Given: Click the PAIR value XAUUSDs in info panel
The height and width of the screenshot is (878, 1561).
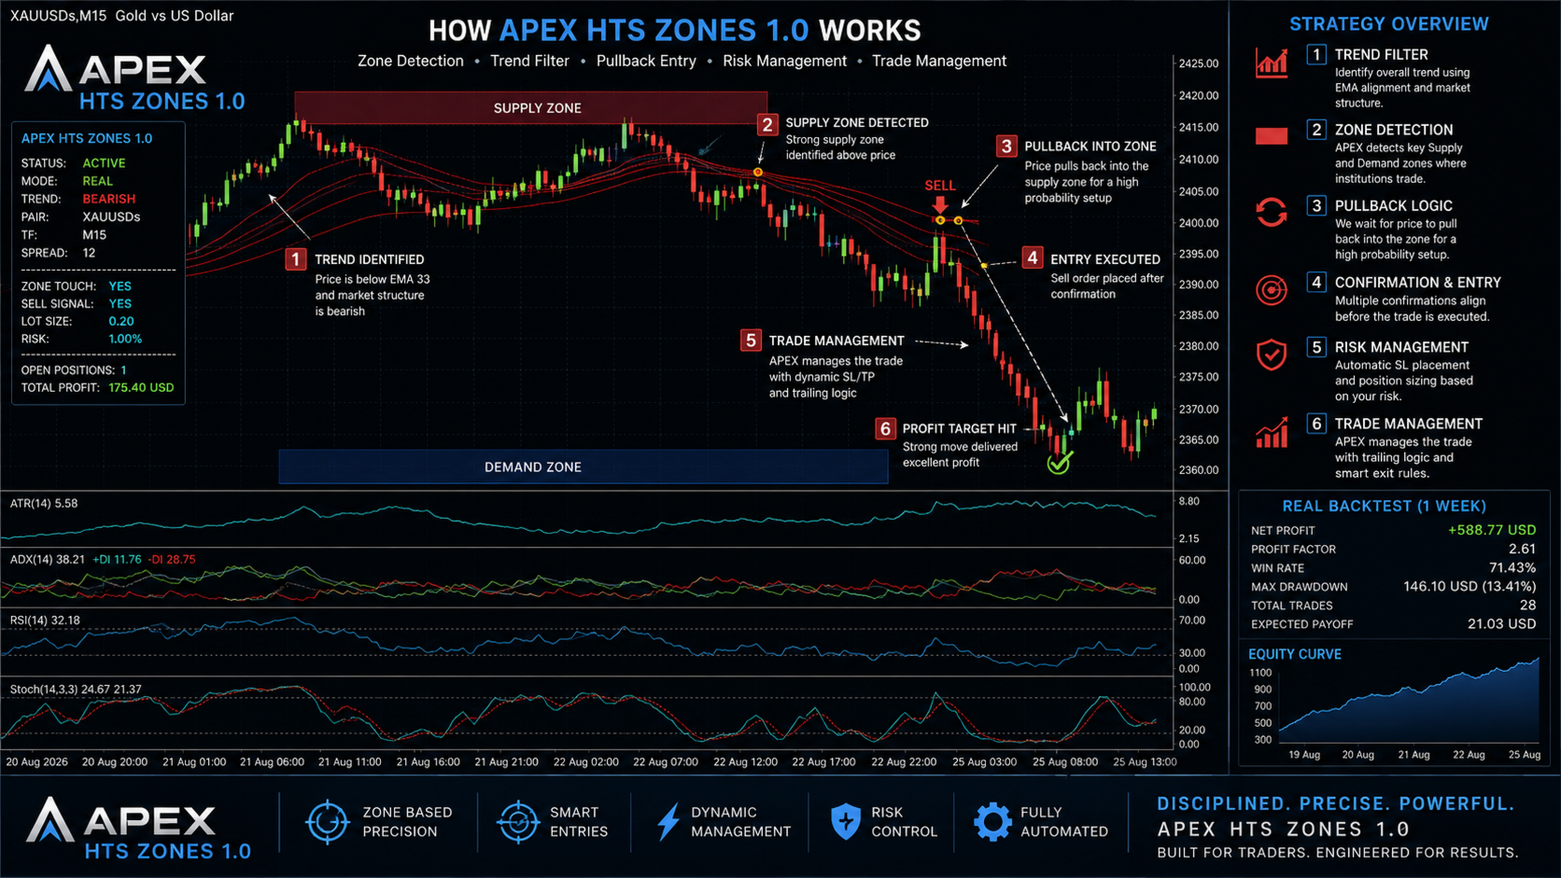Looking at the screenshot, I should tap(111, 216).
